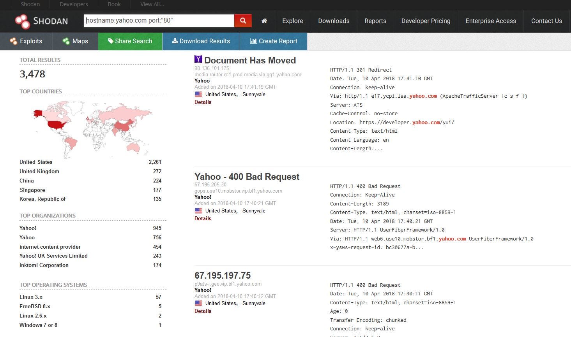This screenshot has height=337, width=571.
Task: Click the x-ysws-request-id header line
Action: [x=377, y=247]
